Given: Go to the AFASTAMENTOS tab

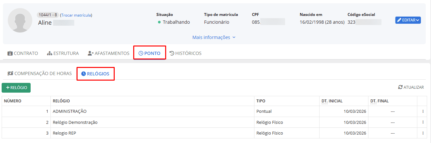Looking at the screenshot, I should tap(108, 53).
